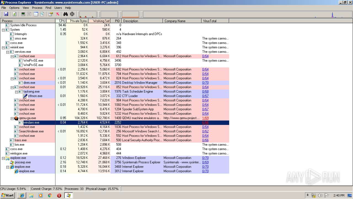Viewport: 353px width, 199px height.
Task: Collapse the System process node
Action: 3,30
